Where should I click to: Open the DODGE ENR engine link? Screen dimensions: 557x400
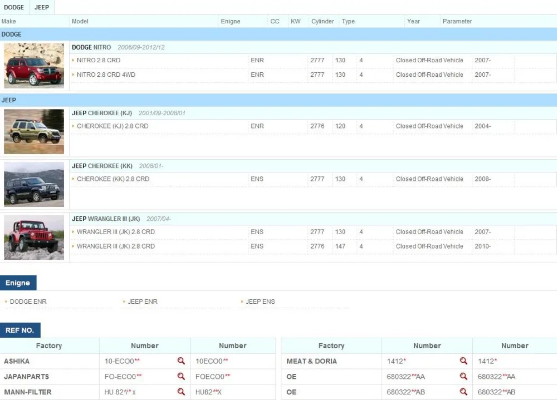pos(28,302)
